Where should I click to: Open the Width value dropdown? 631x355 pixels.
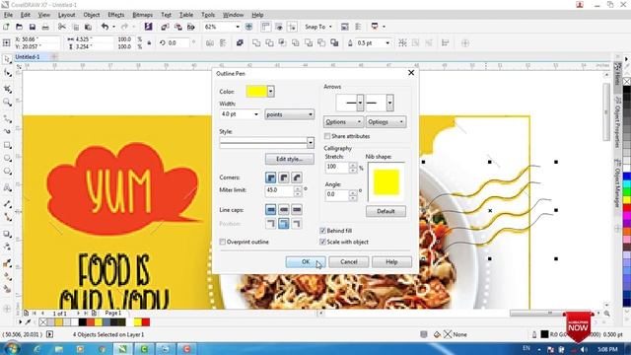(x=256, y=114)
